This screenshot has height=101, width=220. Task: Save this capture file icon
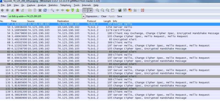(35, 10)
